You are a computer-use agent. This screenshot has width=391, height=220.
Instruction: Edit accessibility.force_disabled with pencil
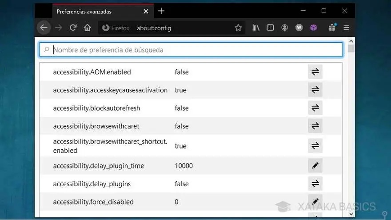(x=315, y=201)
